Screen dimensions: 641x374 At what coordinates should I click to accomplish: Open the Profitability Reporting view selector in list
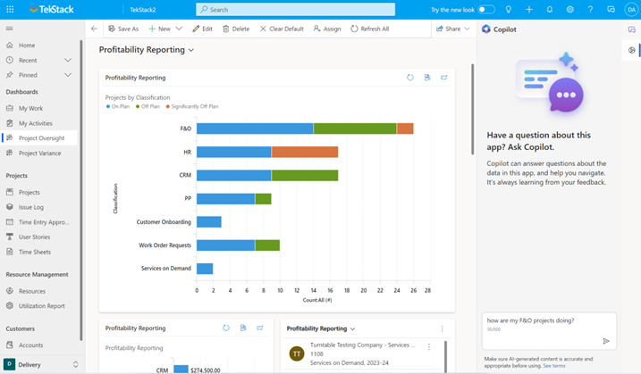[x=321, y=328]
